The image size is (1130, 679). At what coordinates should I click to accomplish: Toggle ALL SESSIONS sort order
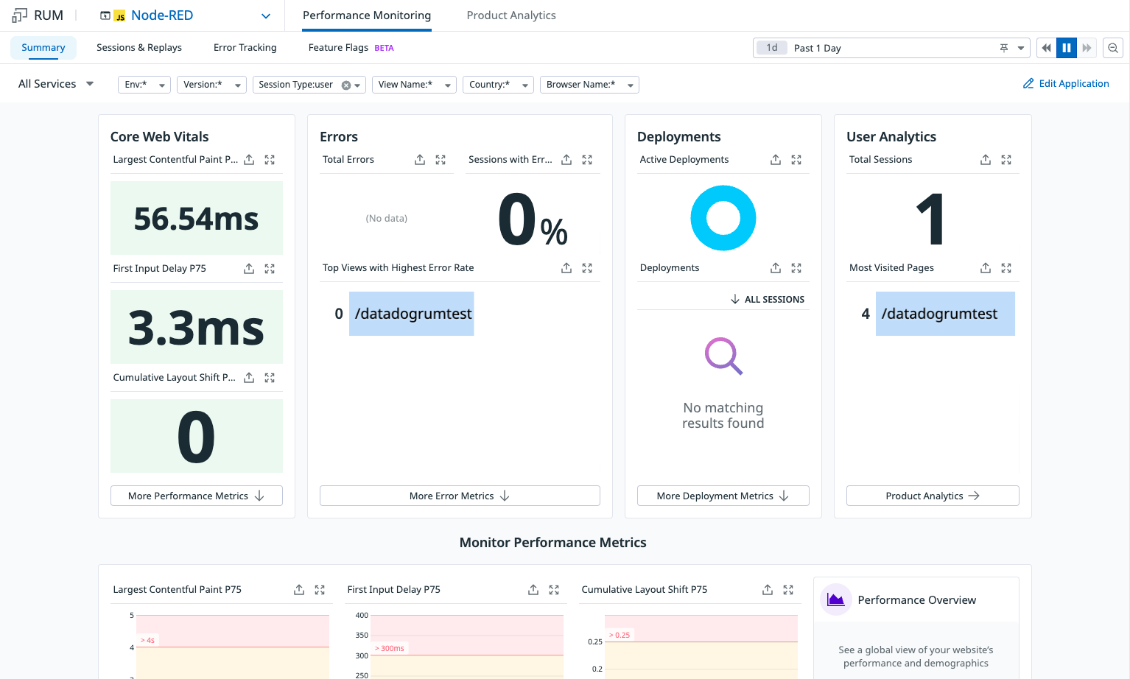click(768, 299)
